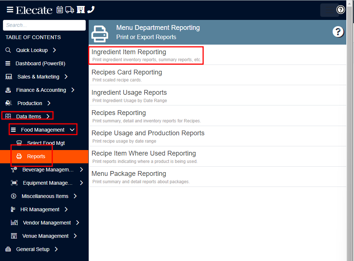Collapse the Food Management chevron
Screen dimensions: 354x261
pos(72,130)
